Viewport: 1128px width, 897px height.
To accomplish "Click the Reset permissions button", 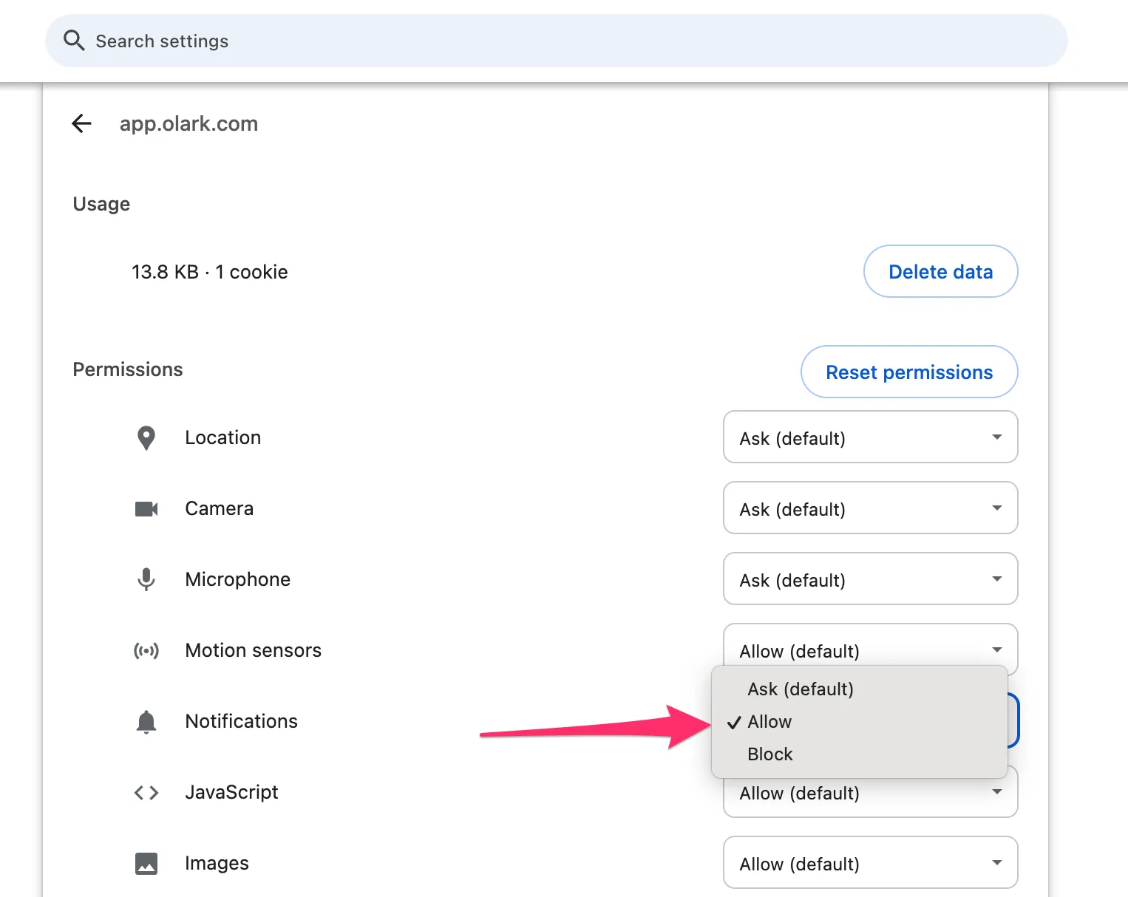I will click(x=908, y=372).
